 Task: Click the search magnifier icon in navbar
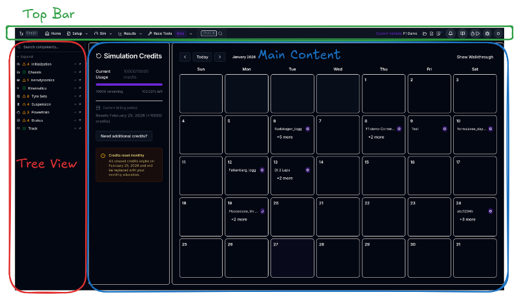[220, 34]
